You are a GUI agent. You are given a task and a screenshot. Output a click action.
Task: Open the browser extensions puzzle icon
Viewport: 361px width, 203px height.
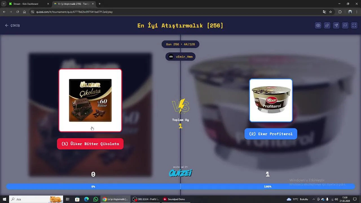point(340,12)
